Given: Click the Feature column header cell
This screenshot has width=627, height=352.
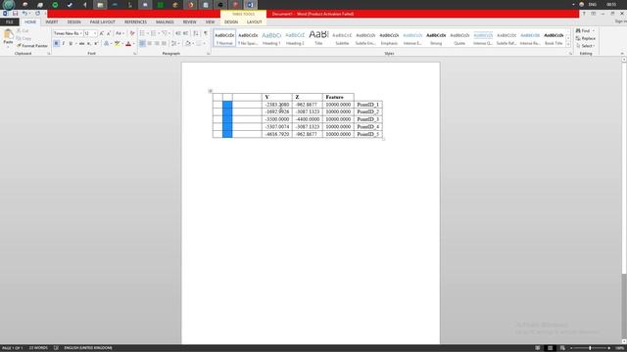Looking at the screenshot, I should click(x=338, y=97).
